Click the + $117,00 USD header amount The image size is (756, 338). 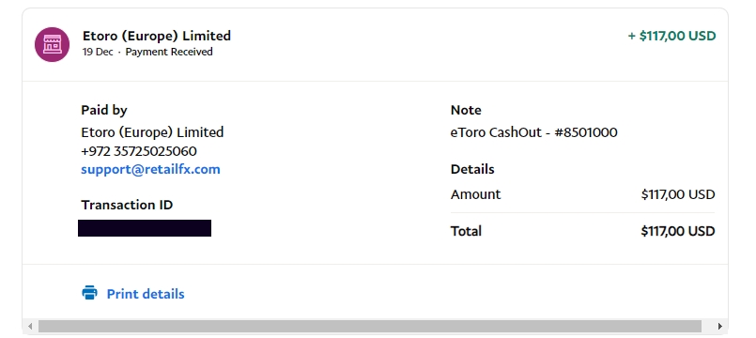[671, 37]
